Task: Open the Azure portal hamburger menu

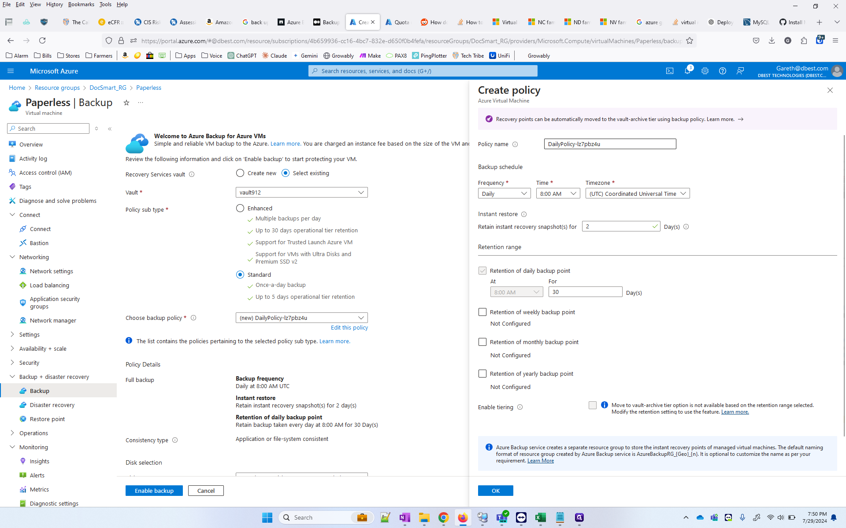Action: click(x=11, y=71)
